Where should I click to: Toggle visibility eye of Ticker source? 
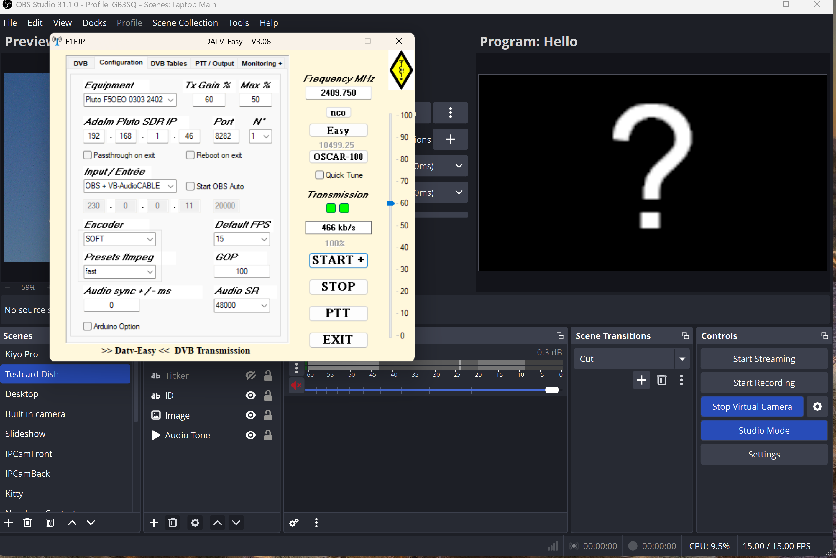251,376
